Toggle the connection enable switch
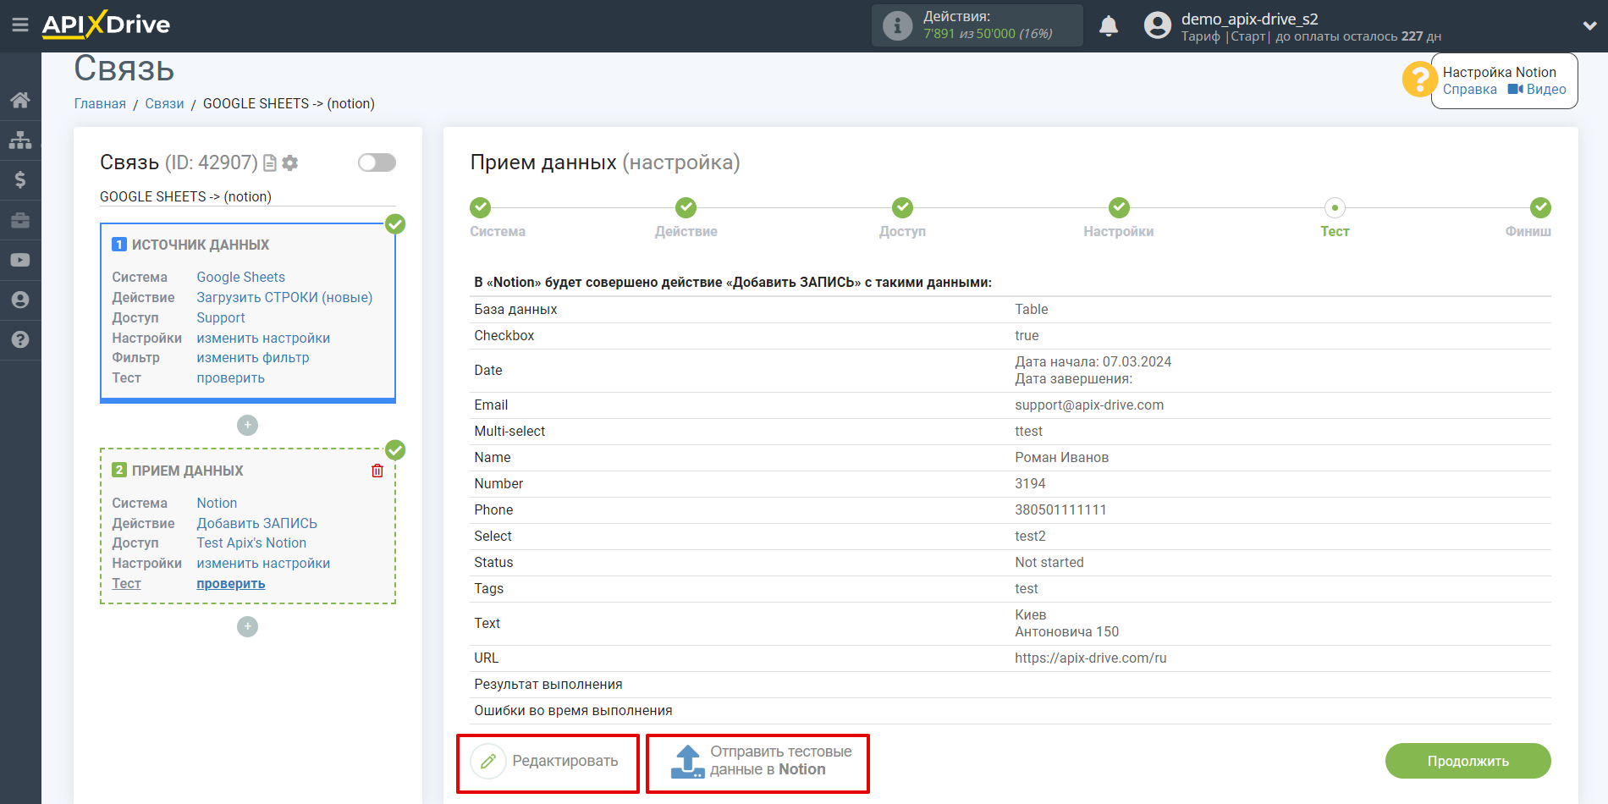This screenshot has height=804, width=1608. click(x=377, y=162)
